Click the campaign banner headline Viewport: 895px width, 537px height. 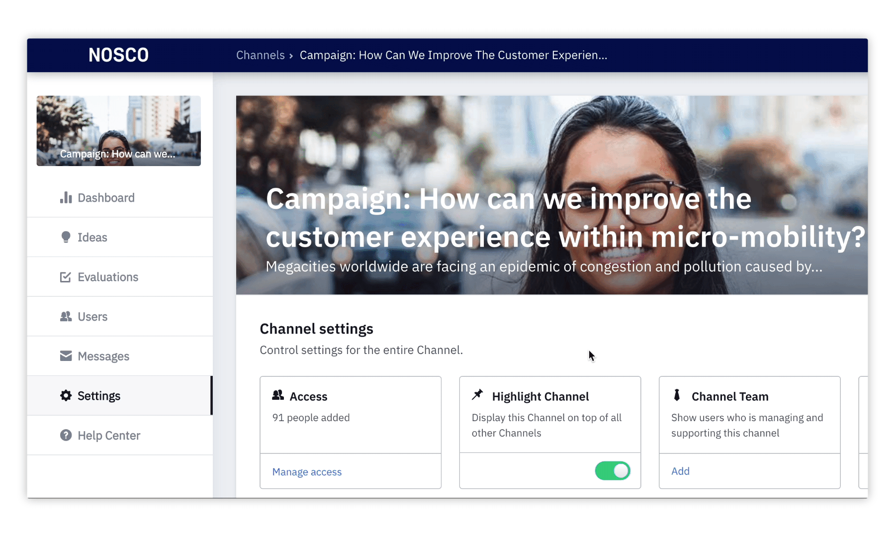click(x=565, y=218)
